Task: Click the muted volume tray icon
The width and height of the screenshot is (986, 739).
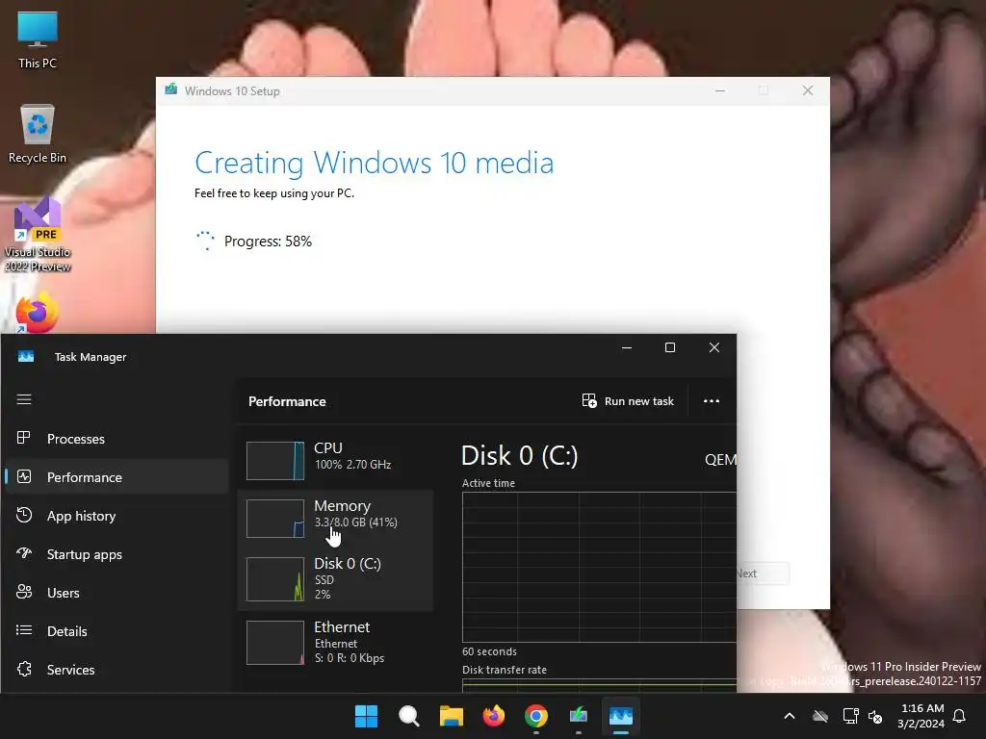Action: (875, 716)
